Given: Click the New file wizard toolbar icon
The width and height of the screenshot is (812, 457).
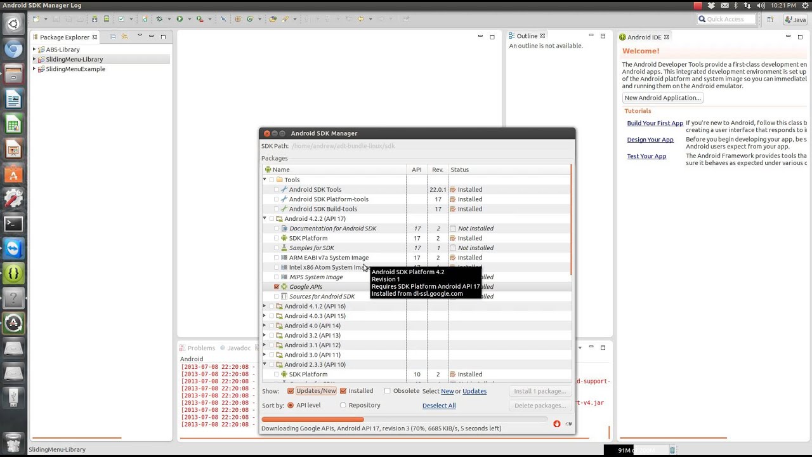Looking at the screenshot, I should tap(36, 19).
